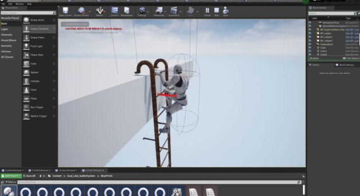
Task: Select the Visual Effects category
Action: (8, 40)
